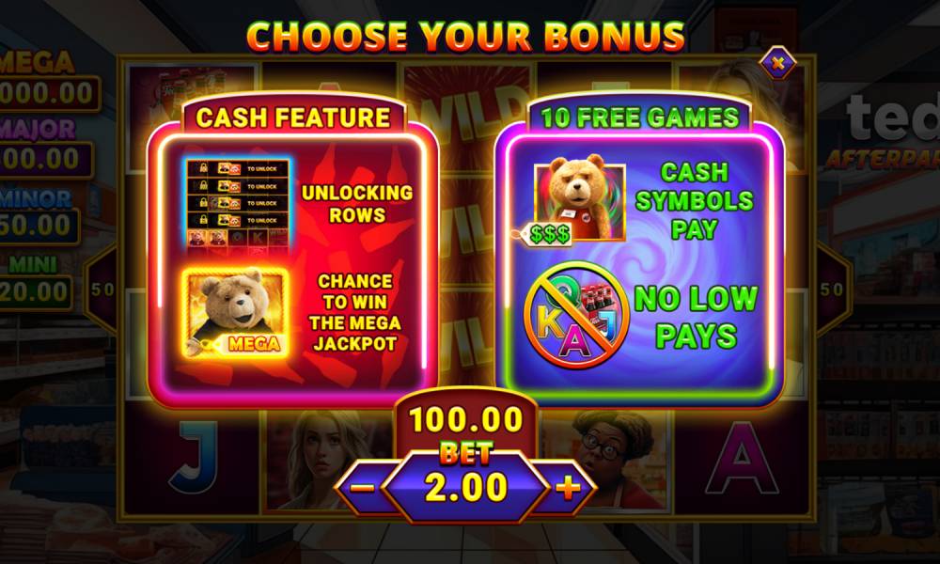Choose Chance to Win Mega Jackpot text
940x564 pixels.
[355, 312]
